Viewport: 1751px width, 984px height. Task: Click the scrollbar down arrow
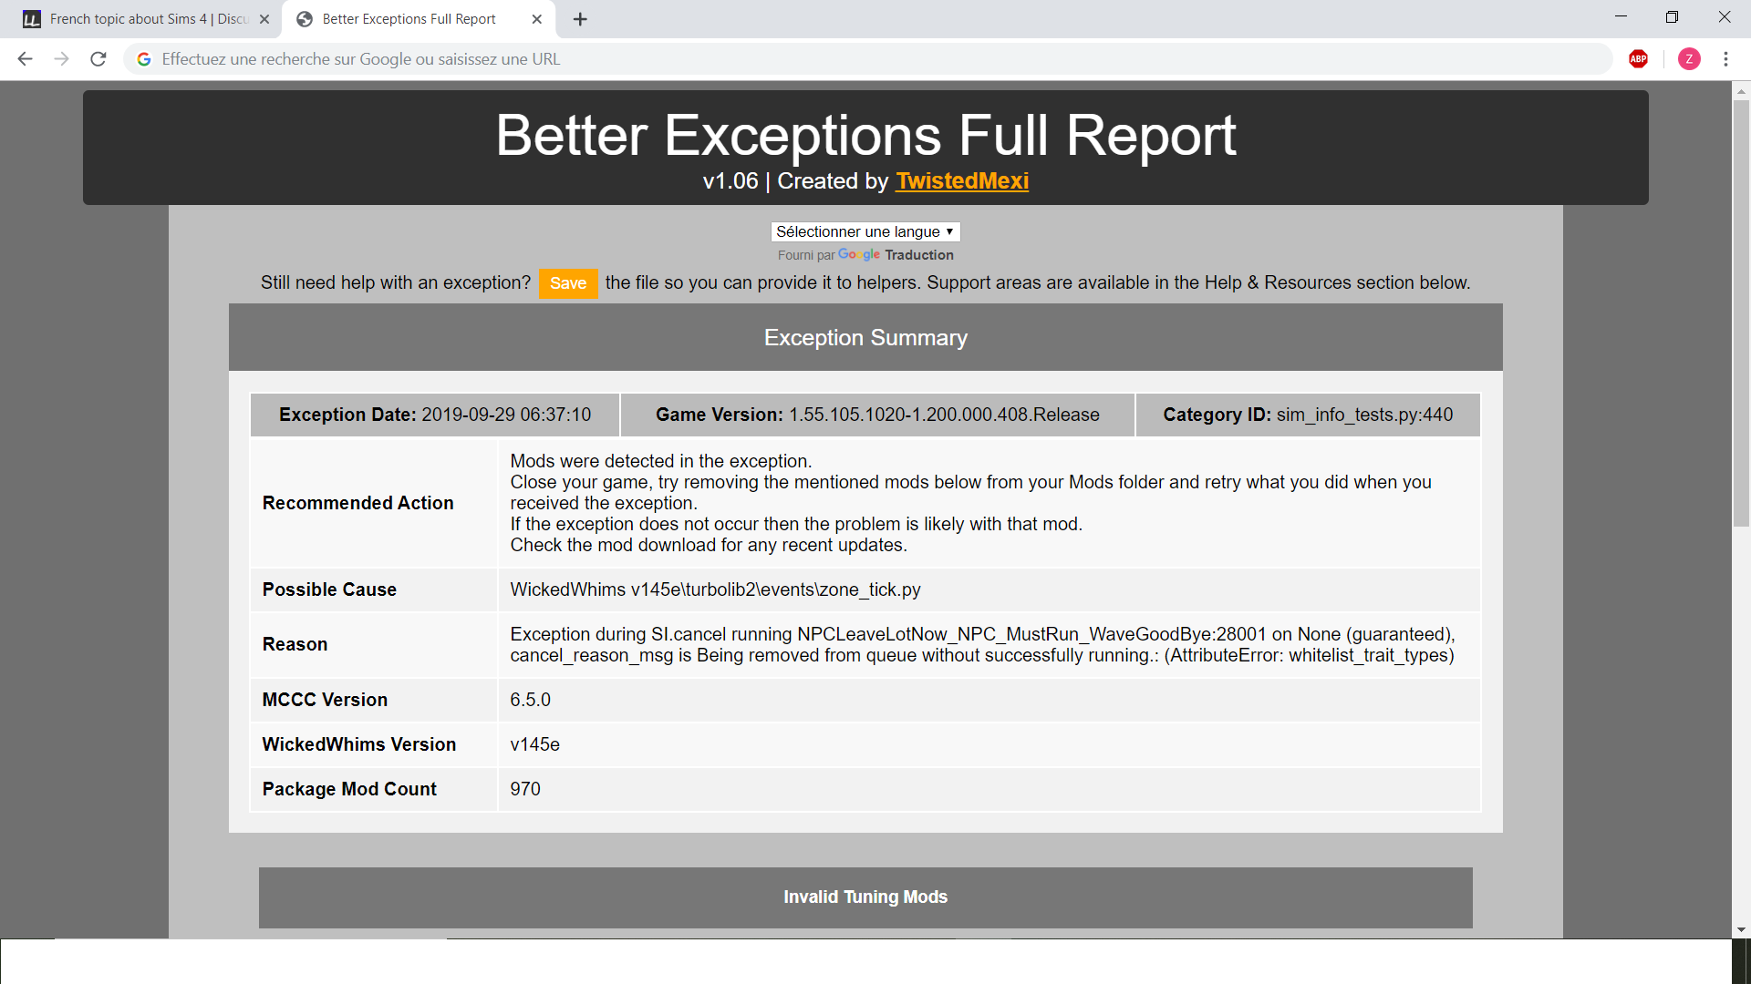(x=1741, y=929)
